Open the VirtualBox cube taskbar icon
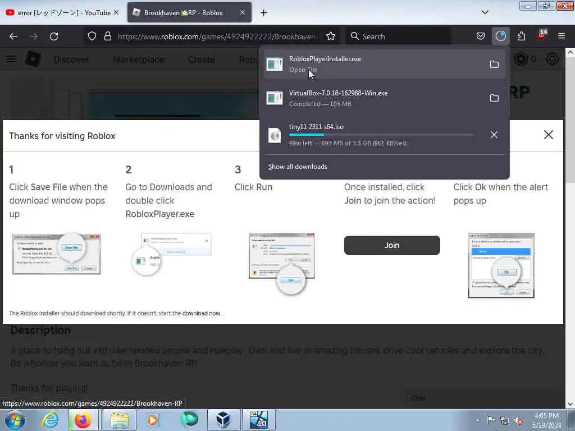This screenshot has width=575, height=431. click(x=223, y=420)
